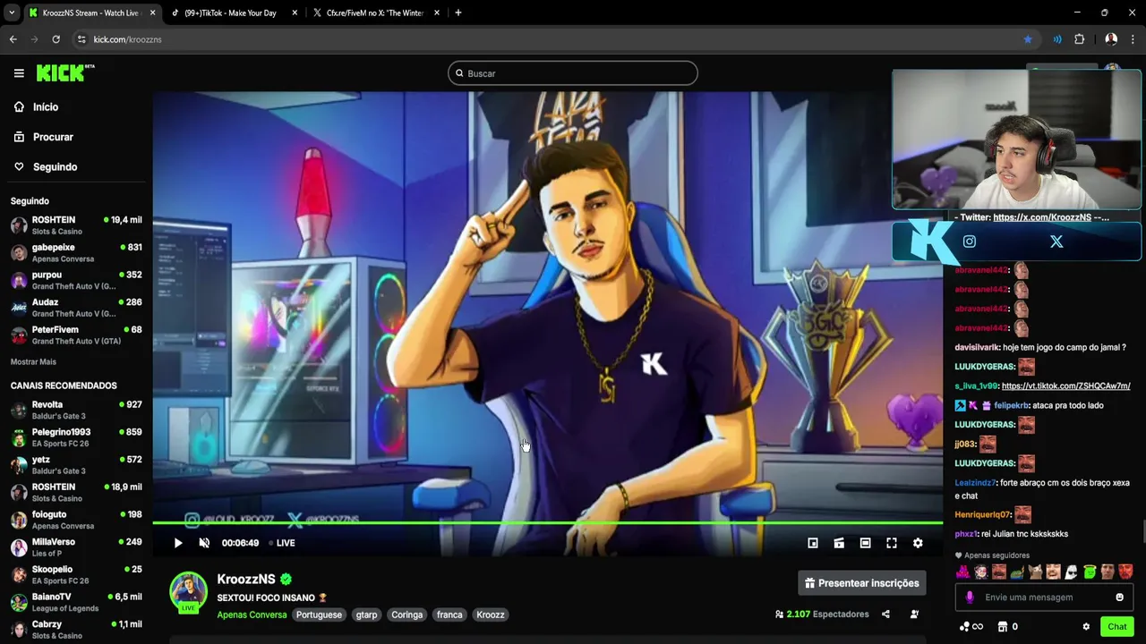This screenshot has height=644, width=1146.
Task: Open clip creation tool
Action: click(x=839, y=543)
